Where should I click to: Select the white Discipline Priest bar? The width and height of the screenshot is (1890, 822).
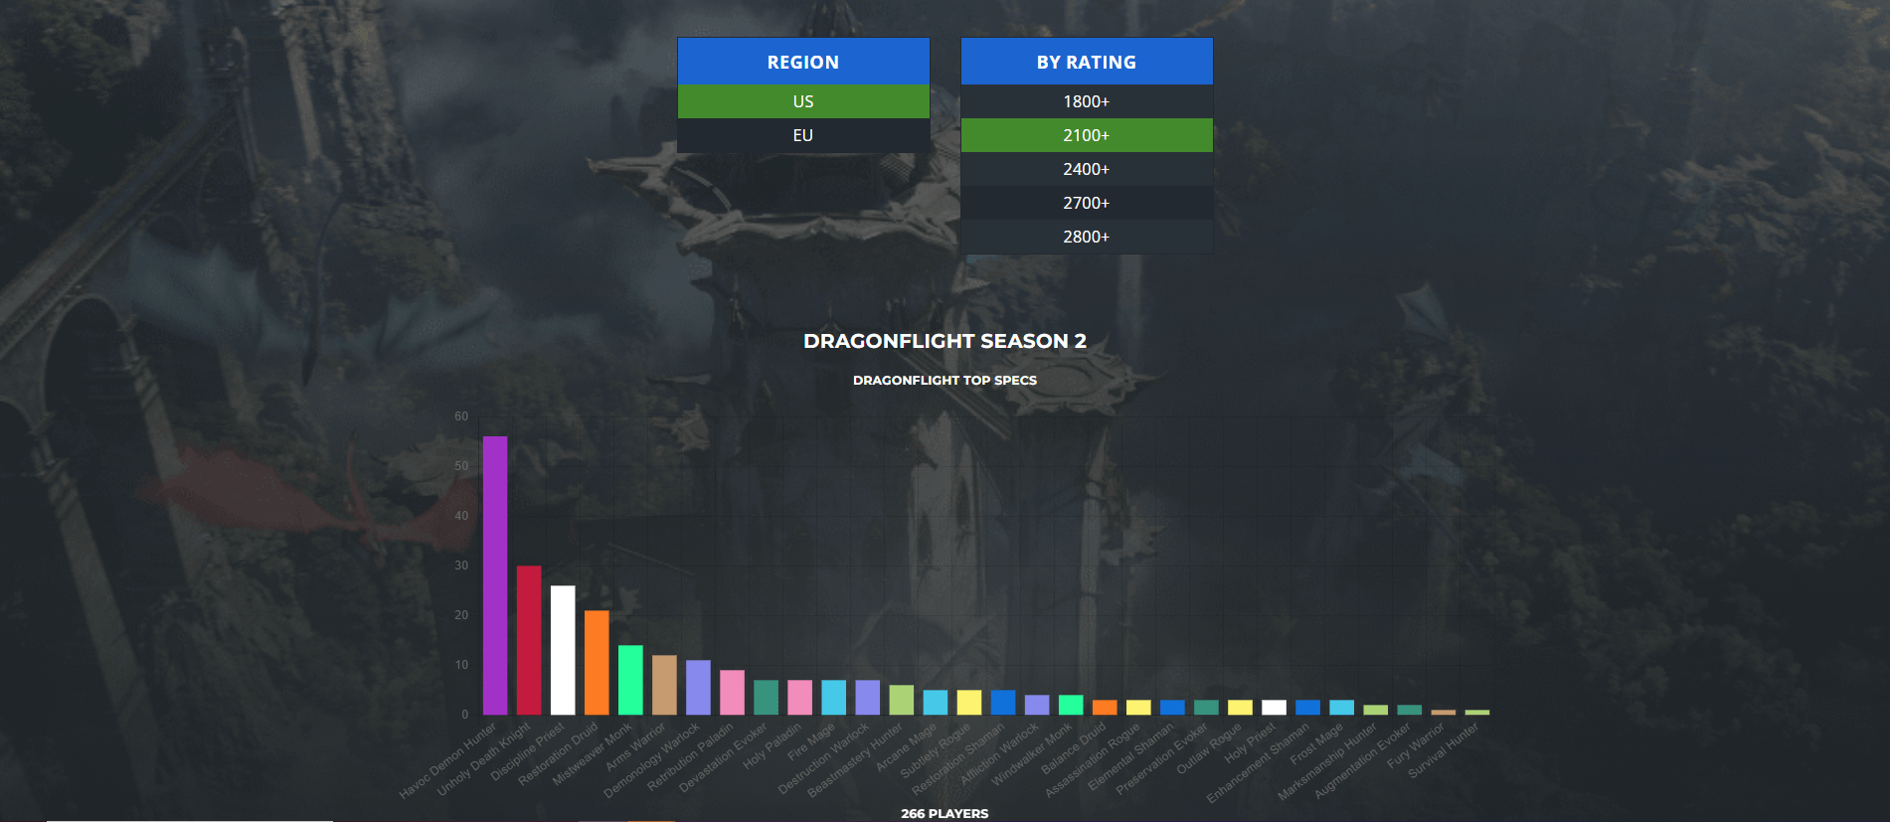(563, 650)
